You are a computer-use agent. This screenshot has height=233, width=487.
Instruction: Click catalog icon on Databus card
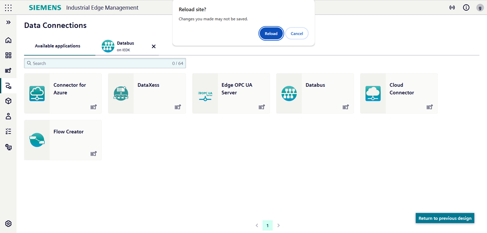coord(346,107)
